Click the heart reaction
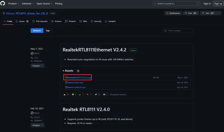224x132 pixels. 89,94
